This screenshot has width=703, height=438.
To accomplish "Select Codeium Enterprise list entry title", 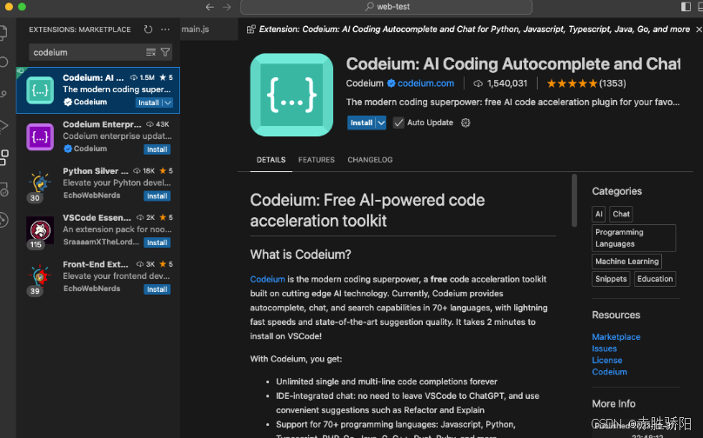I will click(102, 124).
